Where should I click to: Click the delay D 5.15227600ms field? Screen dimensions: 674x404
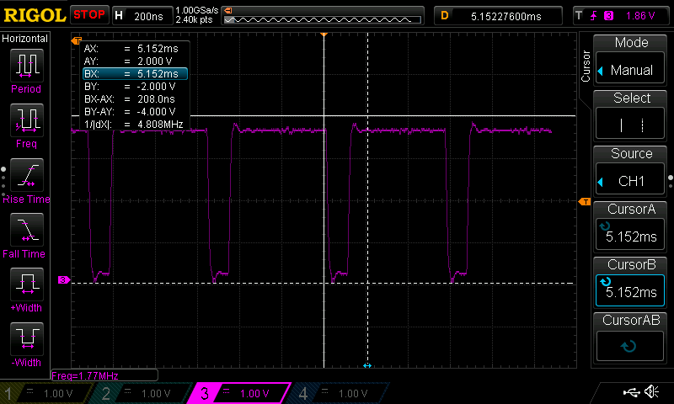(498, 16)
